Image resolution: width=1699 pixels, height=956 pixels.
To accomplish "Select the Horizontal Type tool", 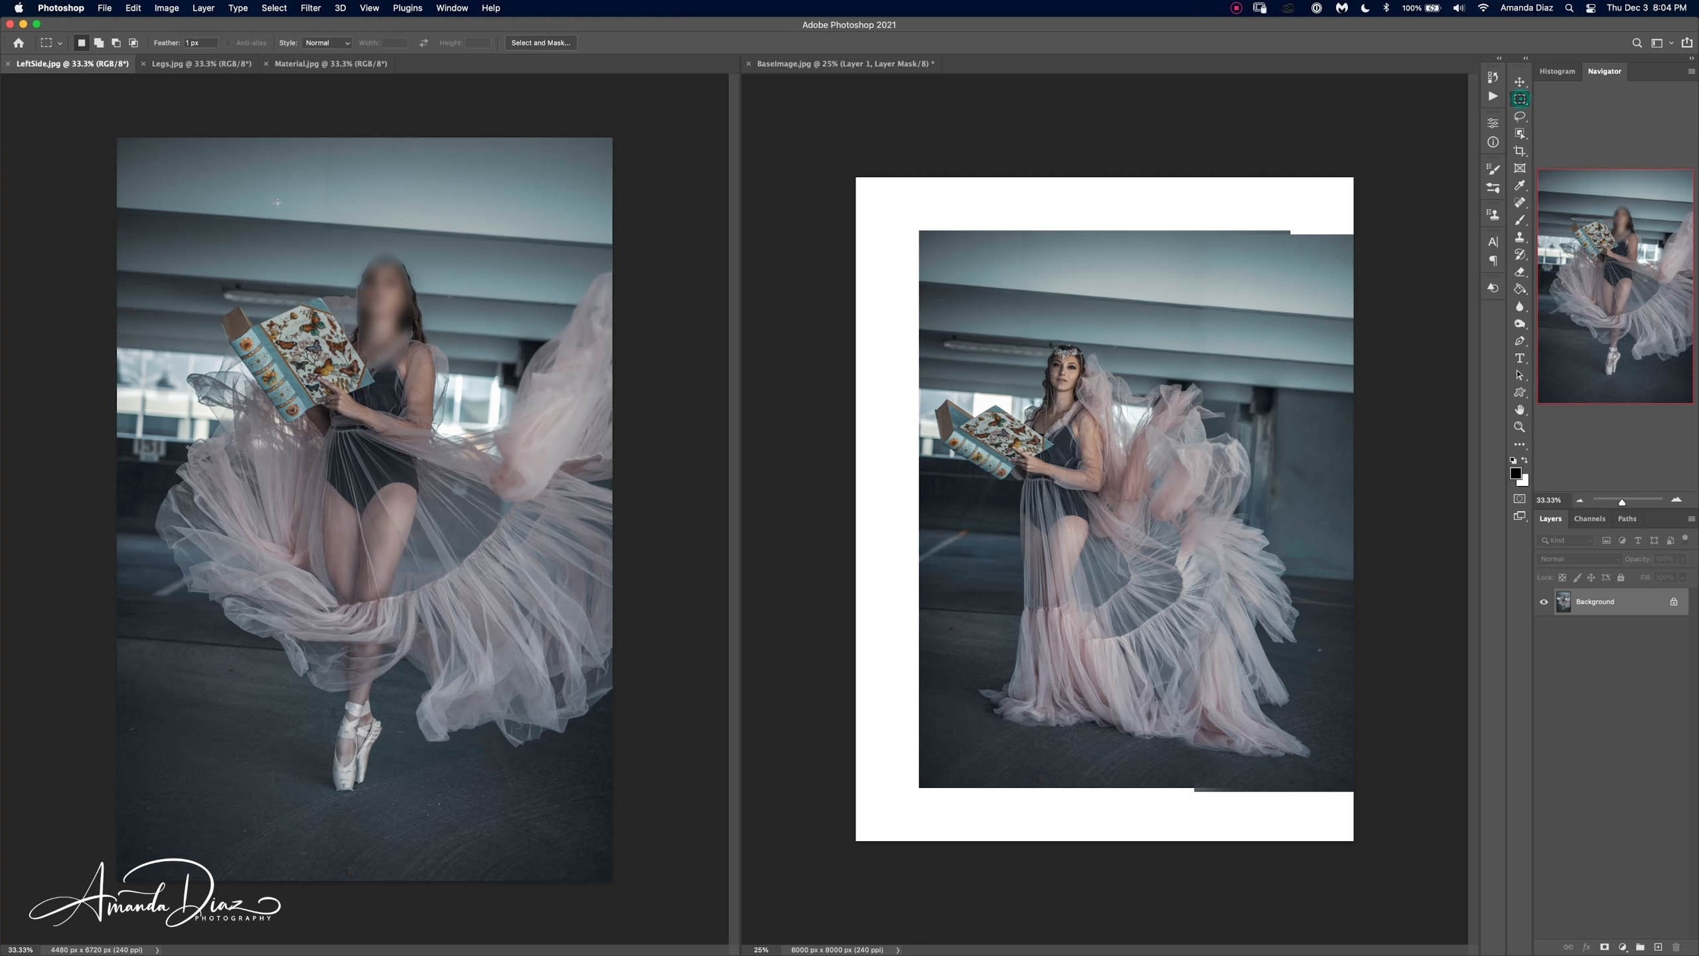I will (x=1519, y=358).
